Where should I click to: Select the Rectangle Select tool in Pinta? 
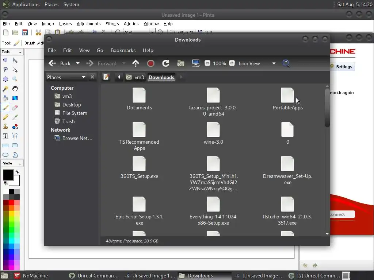pos(5,60)
